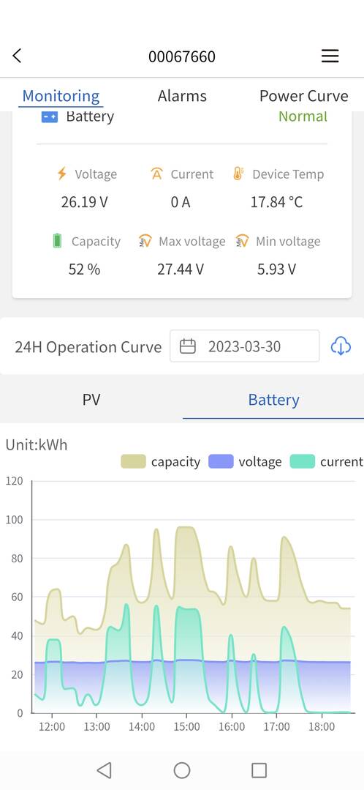Open the 2023-03-30 date picker
This screenshot has width=364, height=790.
pyautogui.click(x=244, y=346)
